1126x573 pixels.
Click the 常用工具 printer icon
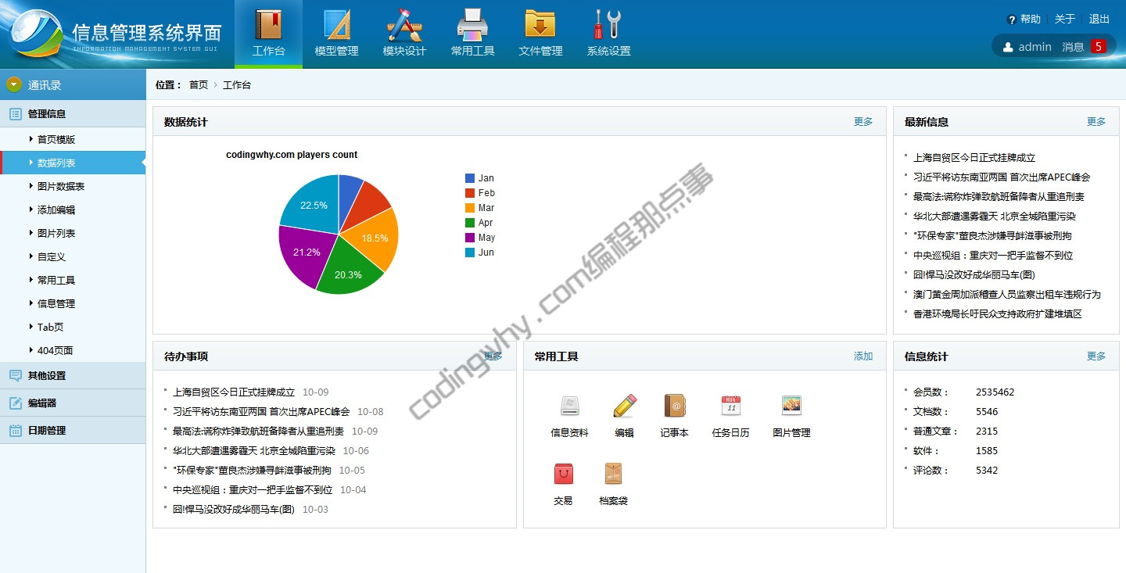point(472,26)
